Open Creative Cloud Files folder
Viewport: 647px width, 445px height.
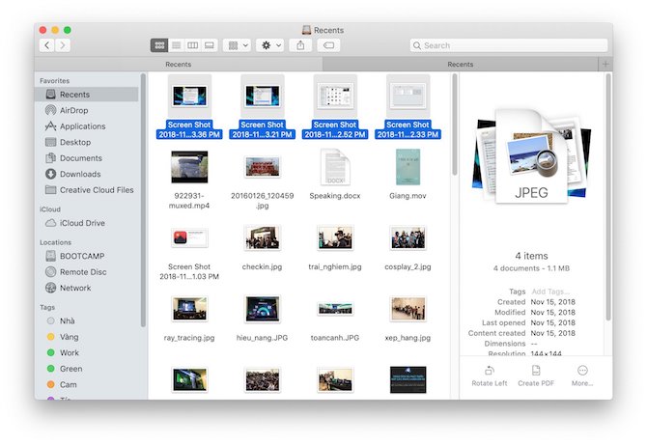(x=87, y=190)
